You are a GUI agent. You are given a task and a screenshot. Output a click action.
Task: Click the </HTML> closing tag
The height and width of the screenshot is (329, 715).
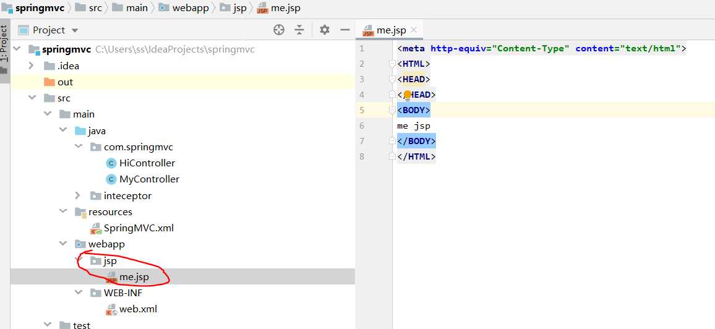tap(416, 156)
